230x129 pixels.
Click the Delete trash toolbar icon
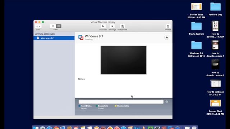click(168, 26)
